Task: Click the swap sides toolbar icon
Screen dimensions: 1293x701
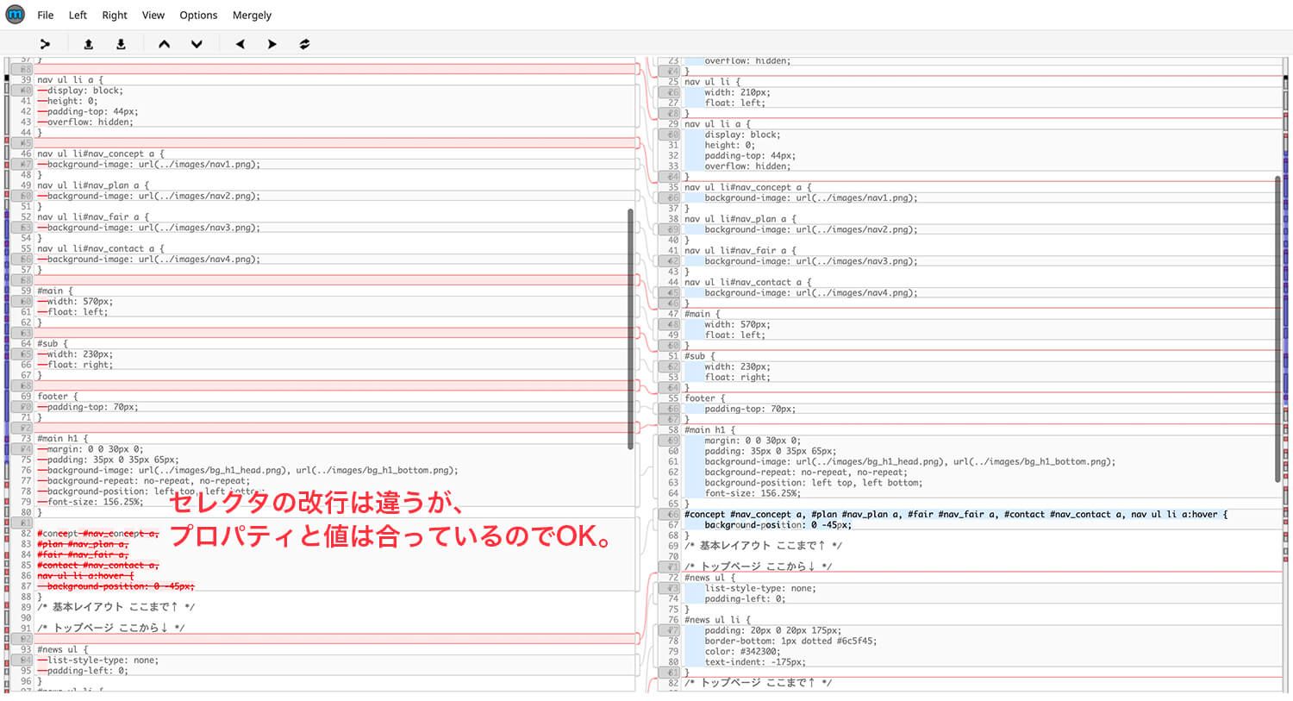Action: click(304, 44)
